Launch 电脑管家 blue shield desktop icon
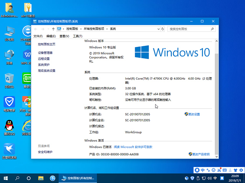 (10, 102)
